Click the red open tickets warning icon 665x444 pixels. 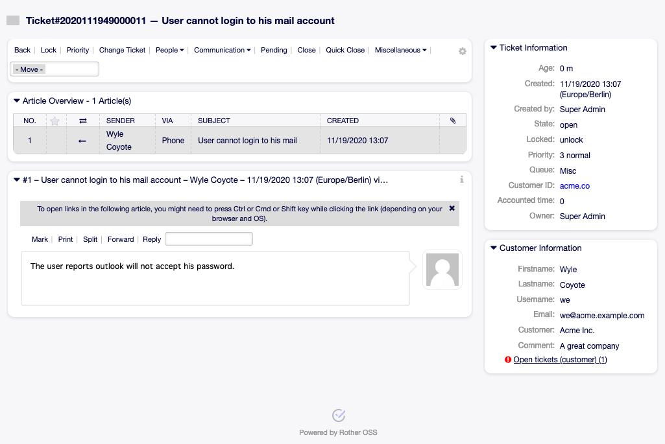[x=507, y=360]
